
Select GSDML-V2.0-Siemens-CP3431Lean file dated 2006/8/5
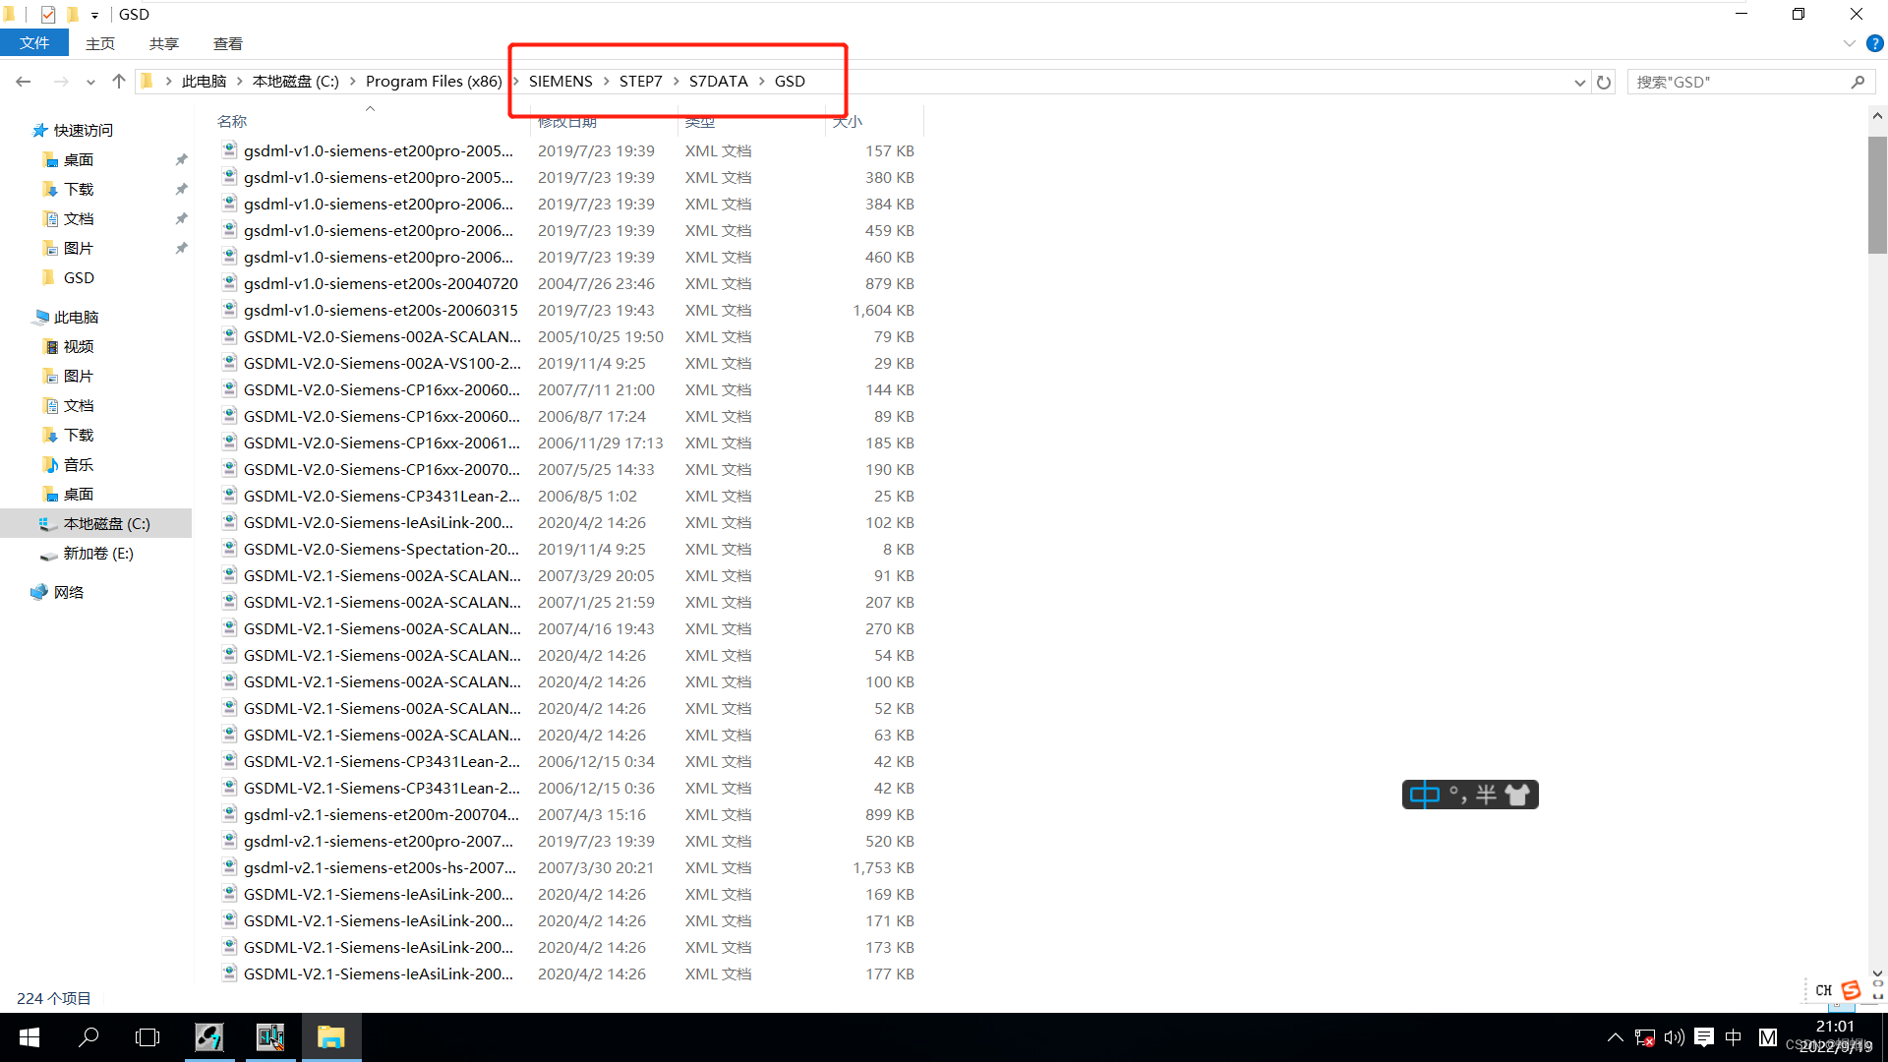[382, 497]
